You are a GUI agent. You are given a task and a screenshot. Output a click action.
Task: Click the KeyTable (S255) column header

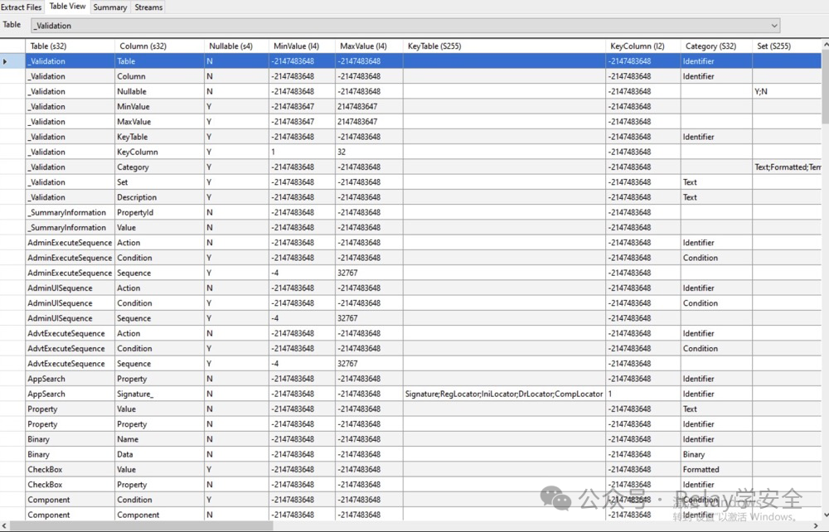[504, 46]
